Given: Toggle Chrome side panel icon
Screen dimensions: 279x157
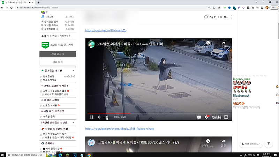Looking at the screenshot, I should coord(262,8).
